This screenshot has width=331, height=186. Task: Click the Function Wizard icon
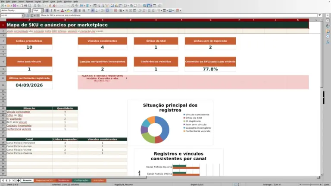(x=28, y=15)
